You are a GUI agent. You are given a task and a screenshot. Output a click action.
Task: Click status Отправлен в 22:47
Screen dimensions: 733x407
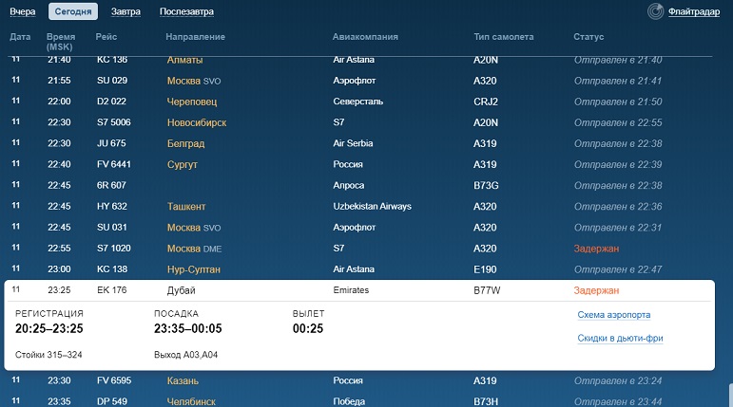(618, 269)
